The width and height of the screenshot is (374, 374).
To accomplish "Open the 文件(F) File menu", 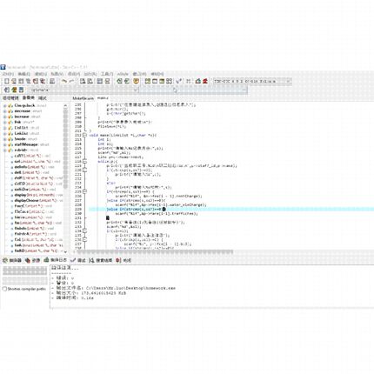I will tap(8, 74).
